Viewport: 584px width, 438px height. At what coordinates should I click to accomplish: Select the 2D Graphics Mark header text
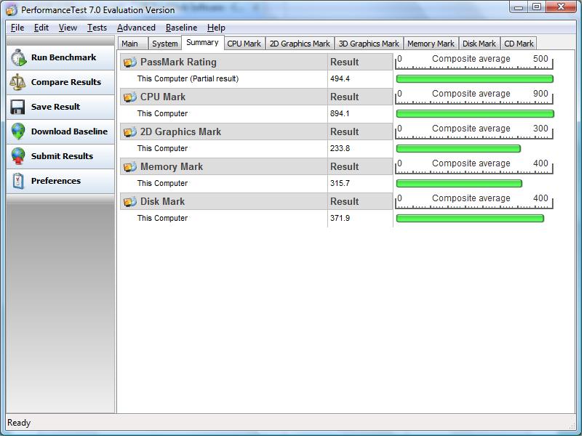click(180, 131)
